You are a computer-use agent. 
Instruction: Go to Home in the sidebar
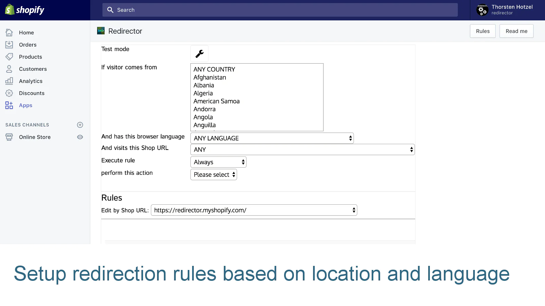tap(26, 33)
